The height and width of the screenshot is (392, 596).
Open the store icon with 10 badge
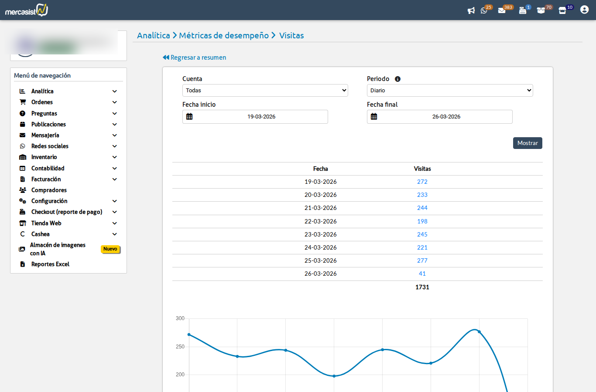[562, 10]
